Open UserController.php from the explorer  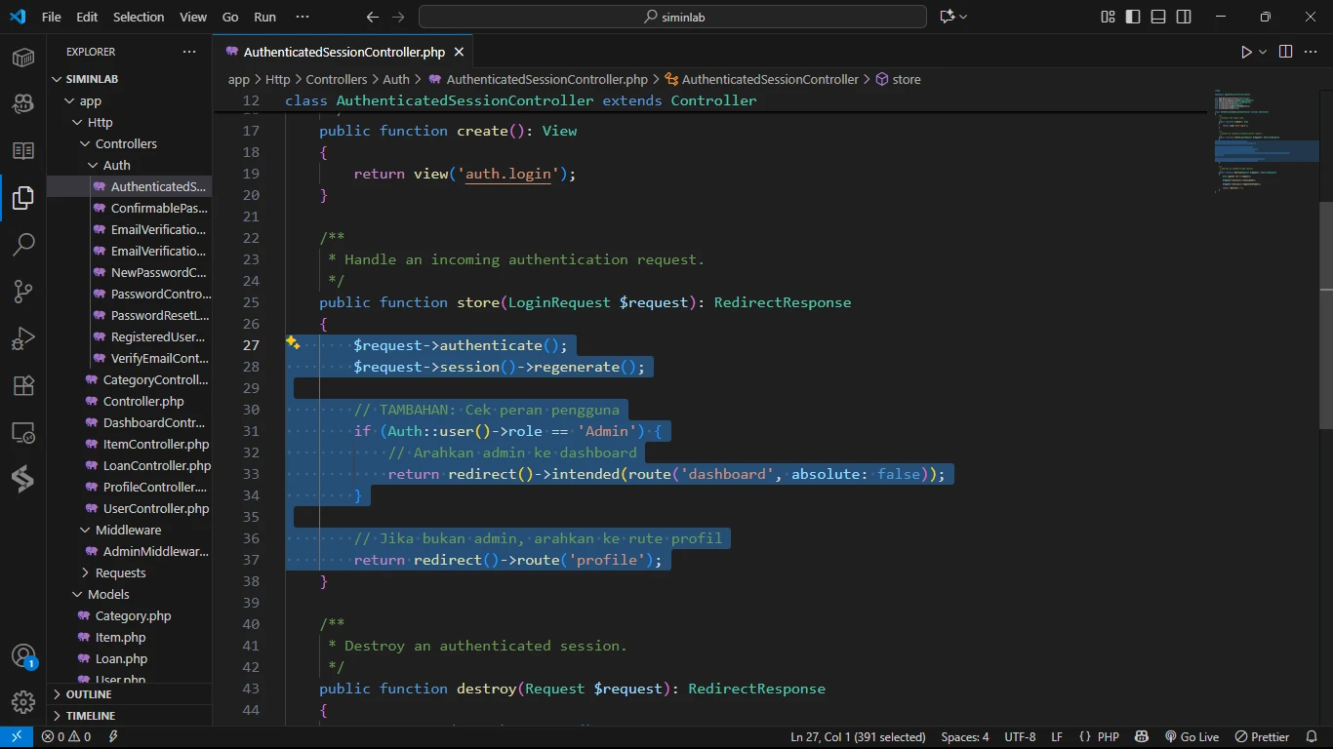tap(155, 508)
